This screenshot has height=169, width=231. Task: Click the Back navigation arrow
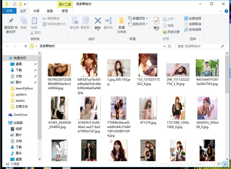pyautogui.click(x=7, y=46)
